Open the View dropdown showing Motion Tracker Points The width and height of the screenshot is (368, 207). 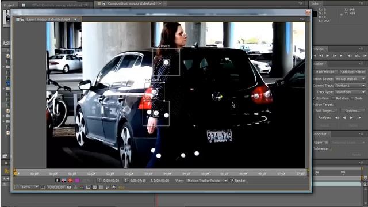pyautogui.click(x=207, y=181)
